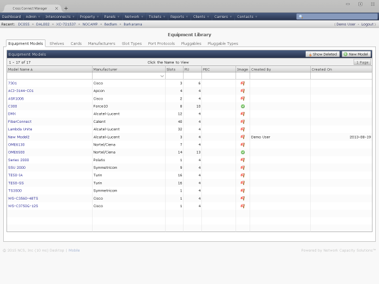This screenshot has width=379, height=284.
Task: Click the New Model button
Action: 356,54
